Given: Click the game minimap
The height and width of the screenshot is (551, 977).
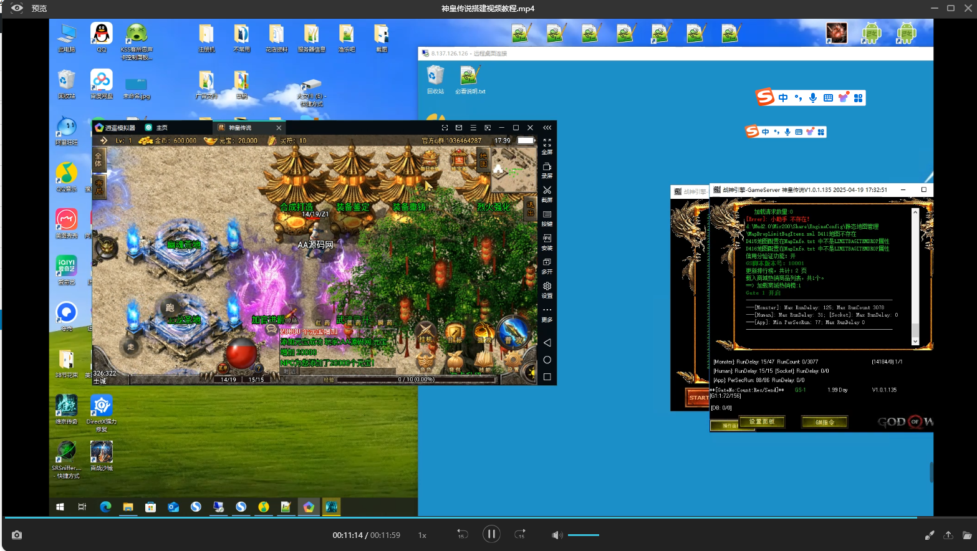Looking at the screenshot, I should tap(513, 171).
